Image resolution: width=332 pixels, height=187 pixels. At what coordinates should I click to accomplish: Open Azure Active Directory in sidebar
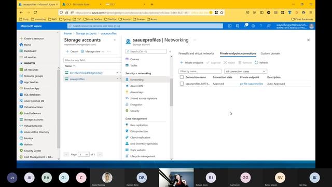tap(34, 132)
